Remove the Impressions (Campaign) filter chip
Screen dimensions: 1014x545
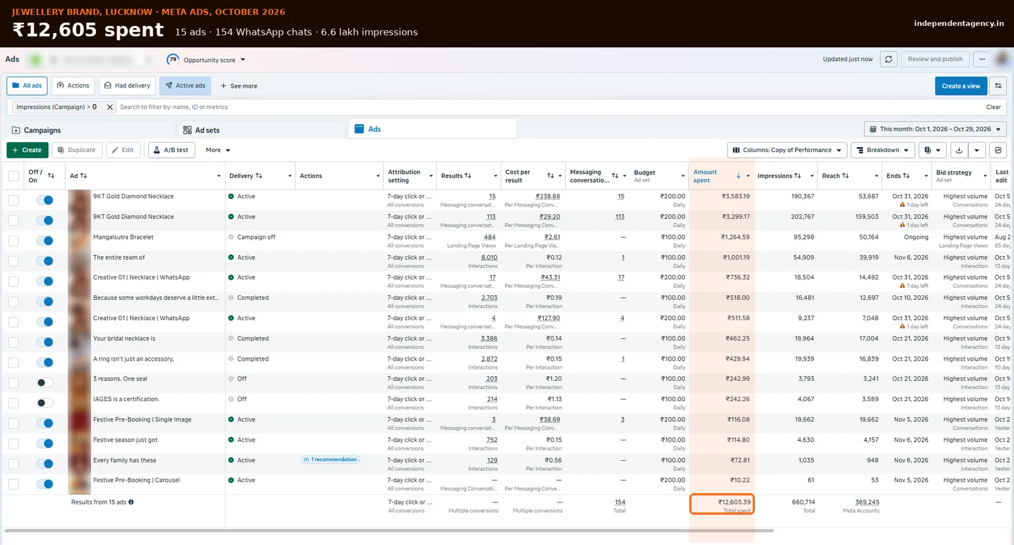(x=110, y=107)
